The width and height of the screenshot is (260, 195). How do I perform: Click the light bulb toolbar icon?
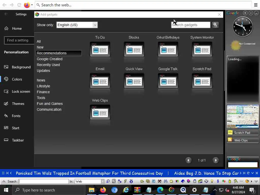click(x=212, y=181)
